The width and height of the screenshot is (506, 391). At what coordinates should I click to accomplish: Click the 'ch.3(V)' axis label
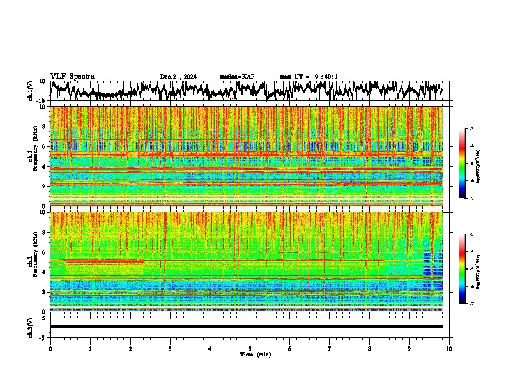31,328
